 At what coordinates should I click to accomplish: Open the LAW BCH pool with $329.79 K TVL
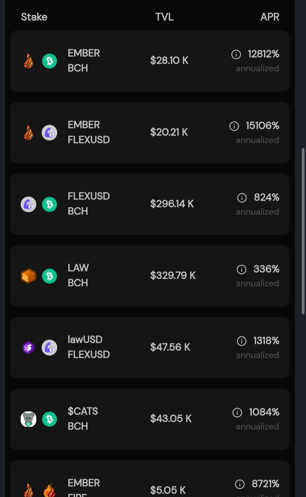150,276
